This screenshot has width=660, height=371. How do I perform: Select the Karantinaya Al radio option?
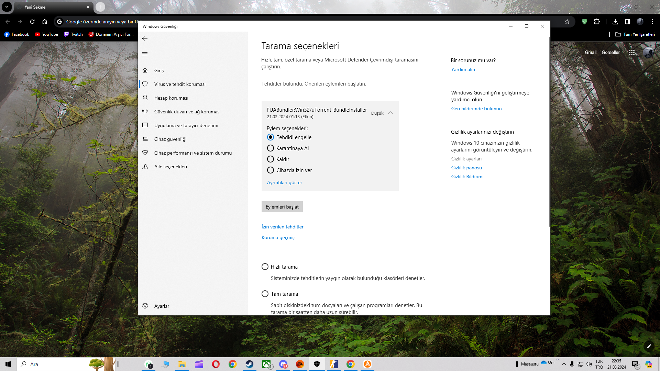271,148
